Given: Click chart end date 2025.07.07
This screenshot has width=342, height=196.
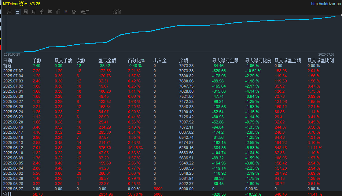Looking at the screenshot, I should point(326,55).
